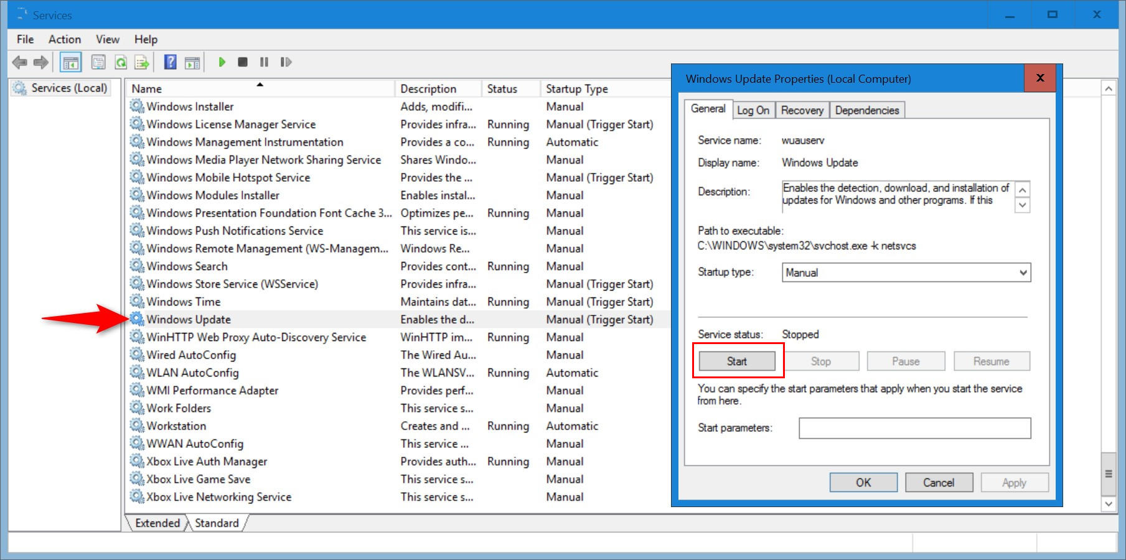Click the Pause Service toolbar icon
The image size is (1126, 560).
[x=264, y=62]
